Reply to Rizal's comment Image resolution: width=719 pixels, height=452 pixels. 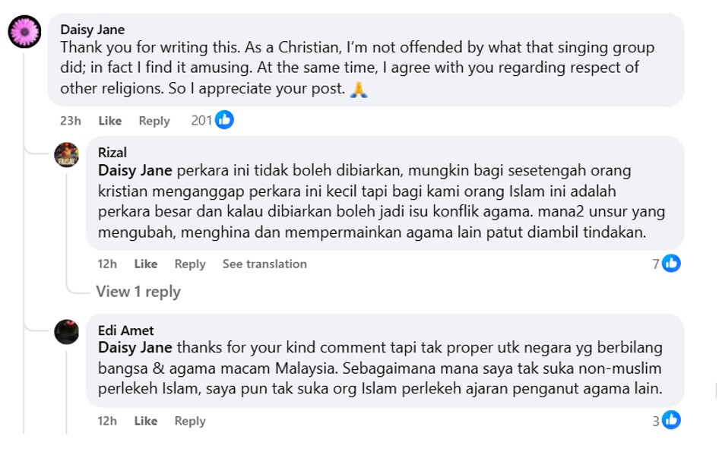point(190,264)
